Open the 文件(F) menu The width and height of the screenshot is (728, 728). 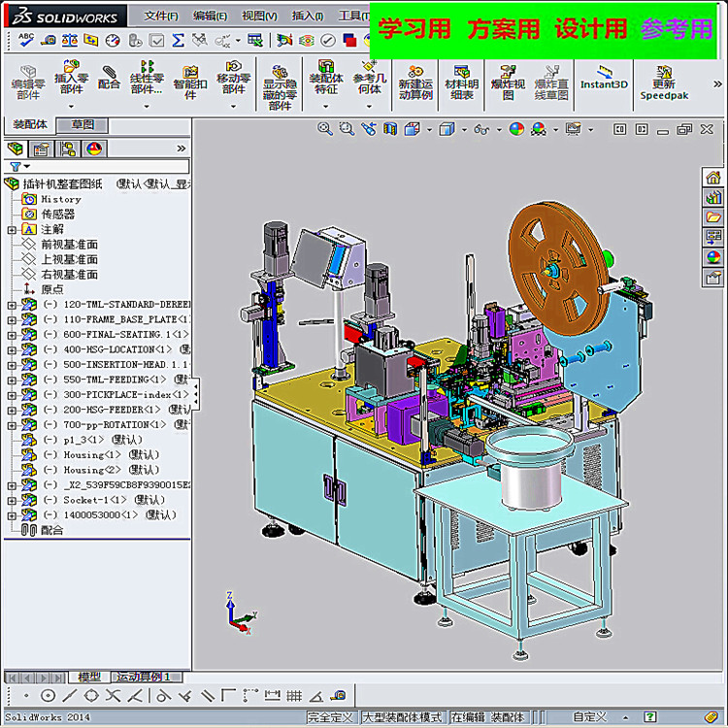[160, 16]
